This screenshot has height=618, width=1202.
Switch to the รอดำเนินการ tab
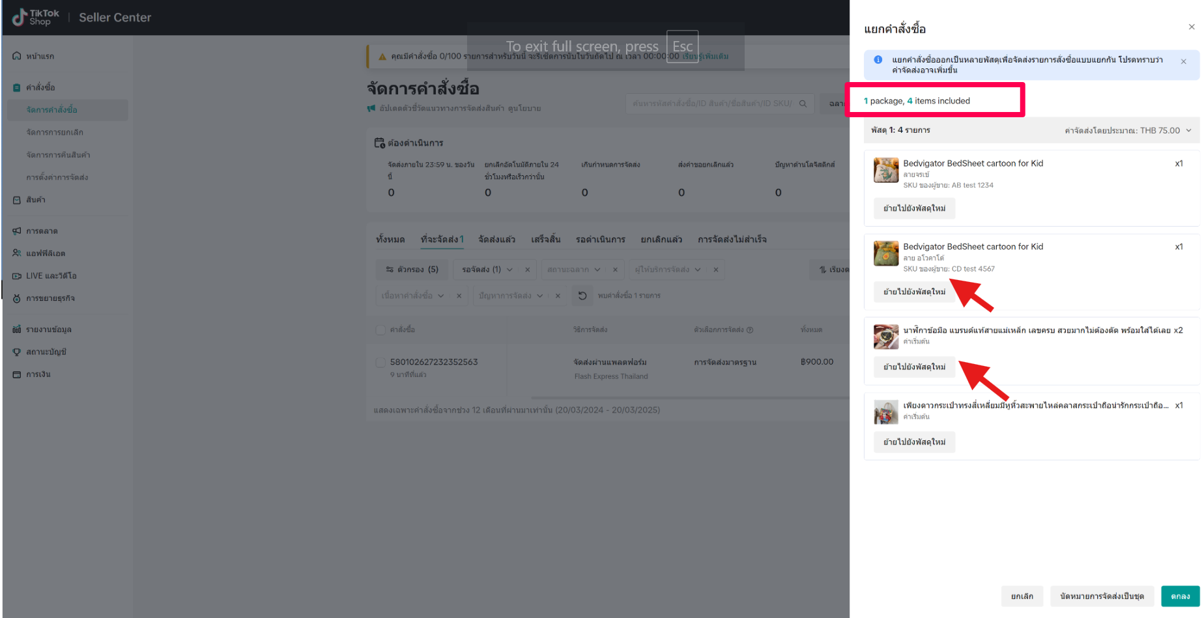[600, 240]
